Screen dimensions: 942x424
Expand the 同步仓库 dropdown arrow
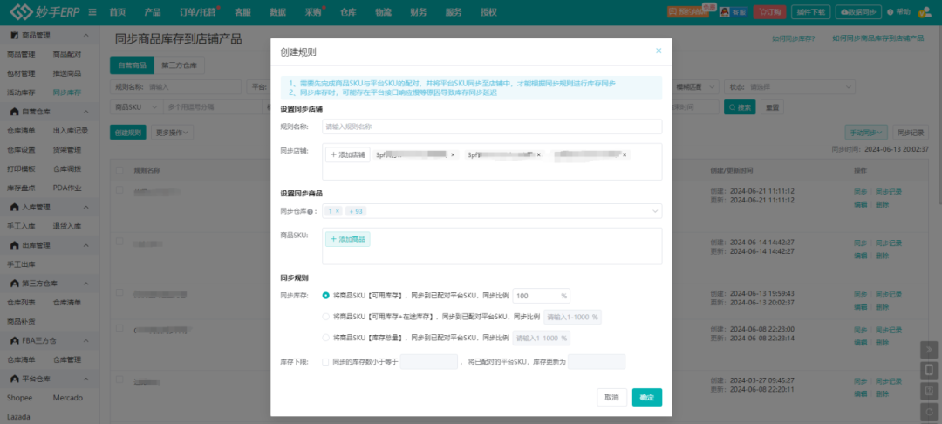(x=654, y=211)
